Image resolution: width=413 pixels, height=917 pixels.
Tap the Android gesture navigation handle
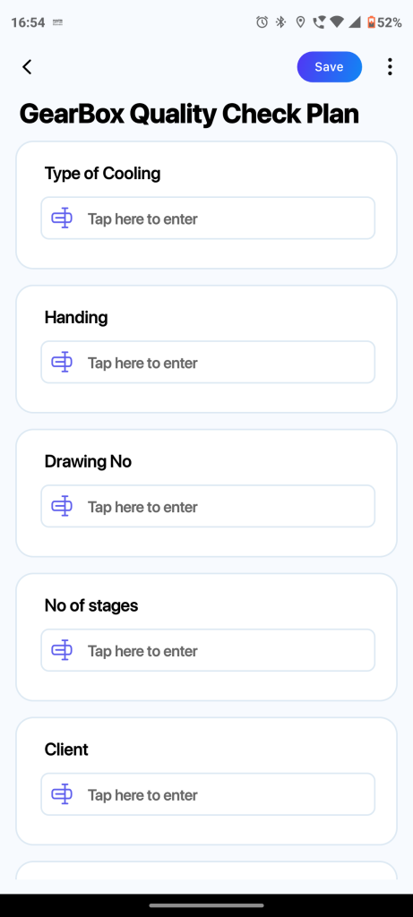point(206,905)
